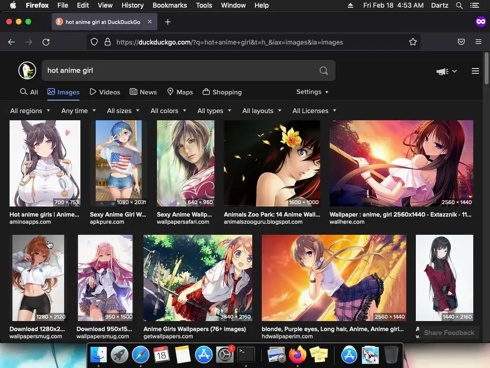
Task: Open Preview app in dock
Action: click(277, 355)
